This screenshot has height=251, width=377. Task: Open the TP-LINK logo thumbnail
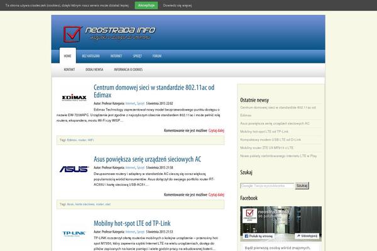point(74,233)
